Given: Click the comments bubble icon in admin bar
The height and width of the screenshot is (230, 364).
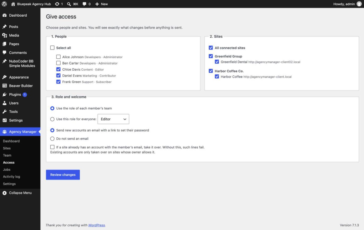Looking at the screenshot, I should [x=84, y=4].
